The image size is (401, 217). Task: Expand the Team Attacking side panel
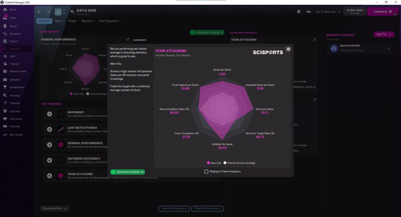(x=315, y=39)
